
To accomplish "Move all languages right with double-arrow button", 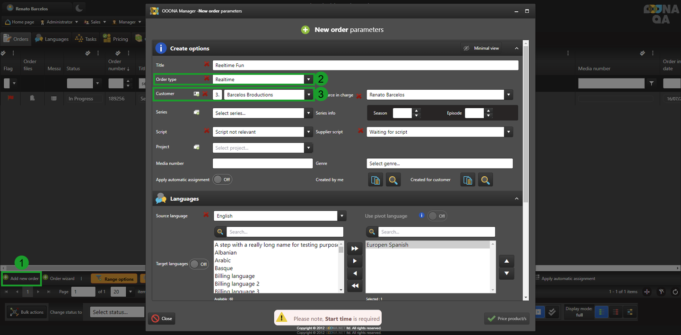I will [x=355, y=249].
